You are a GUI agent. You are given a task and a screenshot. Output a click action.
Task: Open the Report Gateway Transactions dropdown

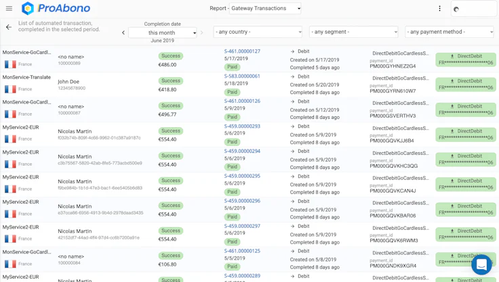(x=265, y=8)
